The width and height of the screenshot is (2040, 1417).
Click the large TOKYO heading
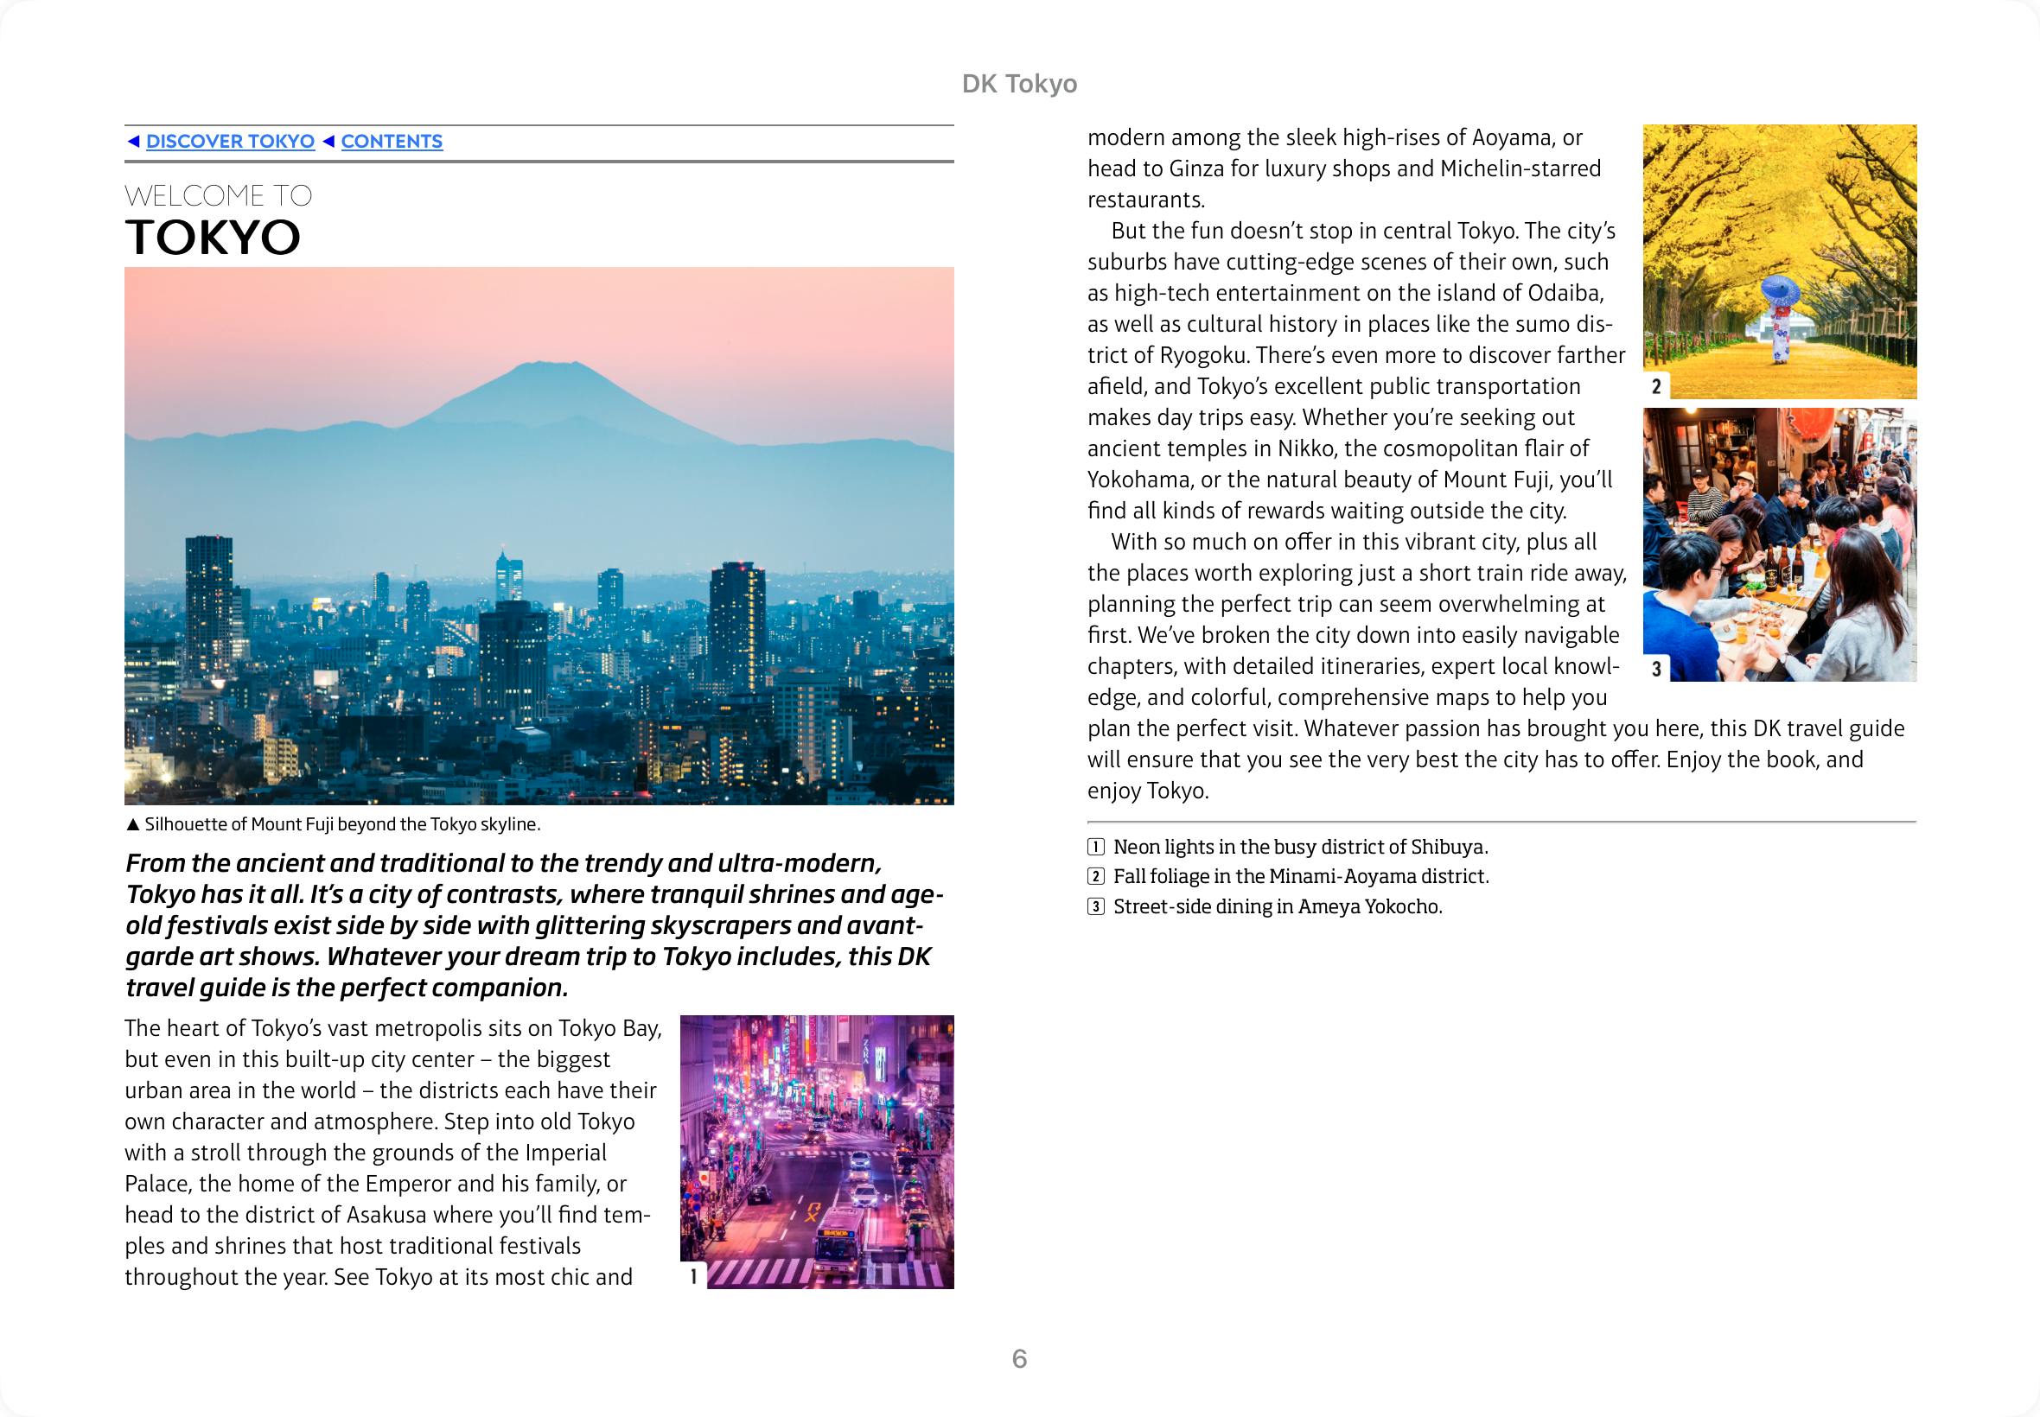214,238
